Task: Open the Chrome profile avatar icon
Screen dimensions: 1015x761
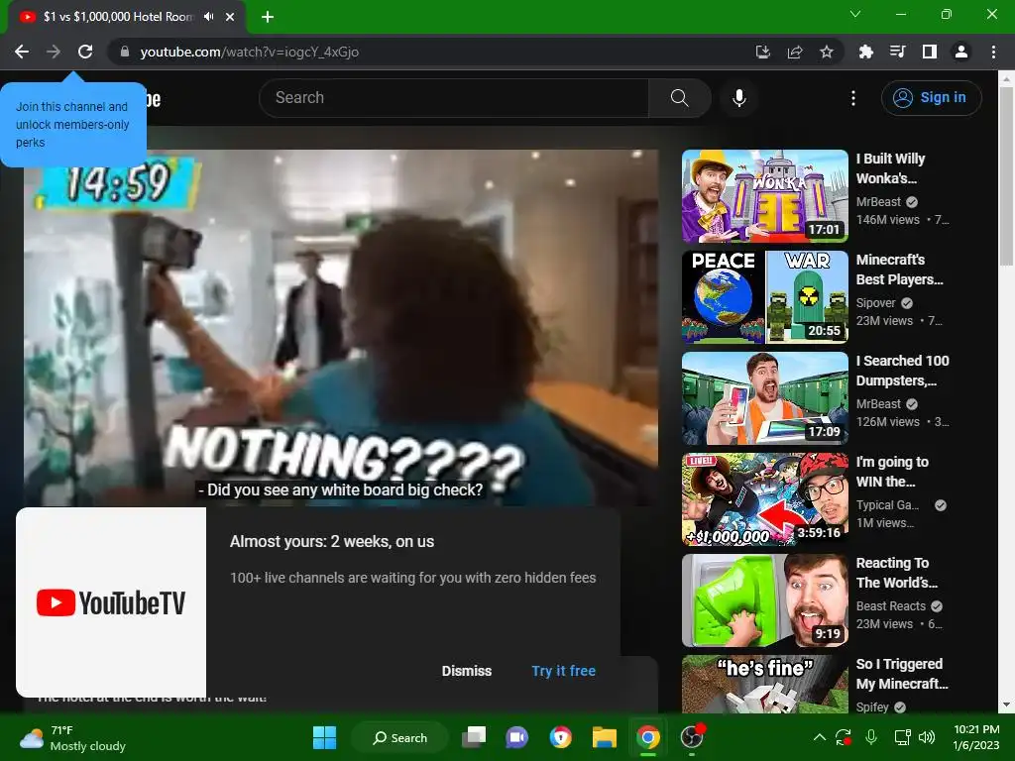Action: pos(961,52)
